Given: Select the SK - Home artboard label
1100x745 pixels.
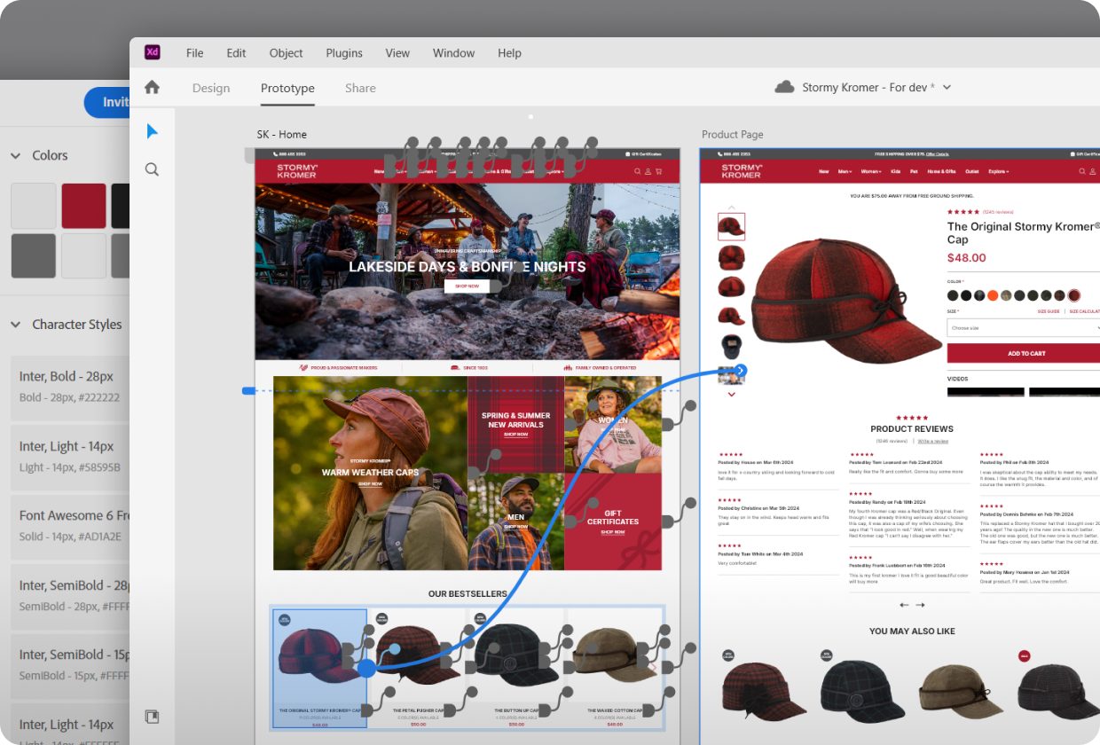Looking at the screenshot, I should (x=281, y=135).
